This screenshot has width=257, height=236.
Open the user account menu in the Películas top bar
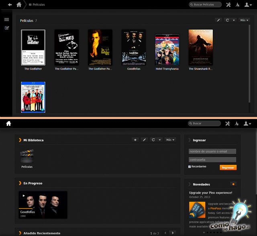(x=248, y=5)
